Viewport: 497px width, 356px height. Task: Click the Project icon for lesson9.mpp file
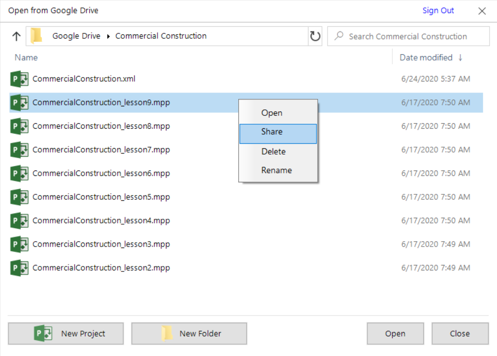(19, 102)
